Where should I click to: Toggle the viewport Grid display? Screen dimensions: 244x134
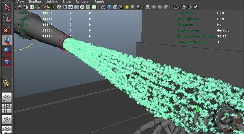click(x=59, y=7)
